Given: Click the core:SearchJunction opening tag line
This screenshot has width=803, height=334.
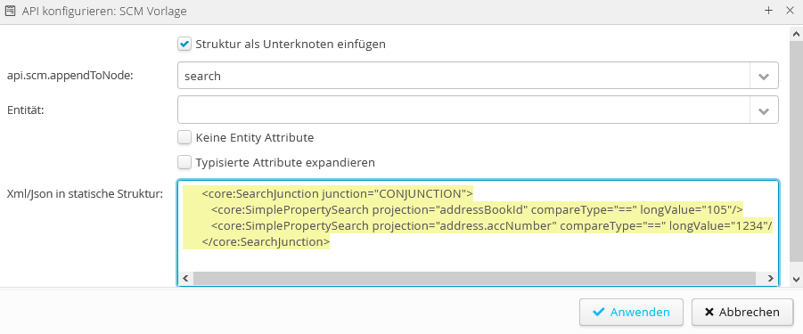Looking at the screenshot, I should click(x=337, y=194).
